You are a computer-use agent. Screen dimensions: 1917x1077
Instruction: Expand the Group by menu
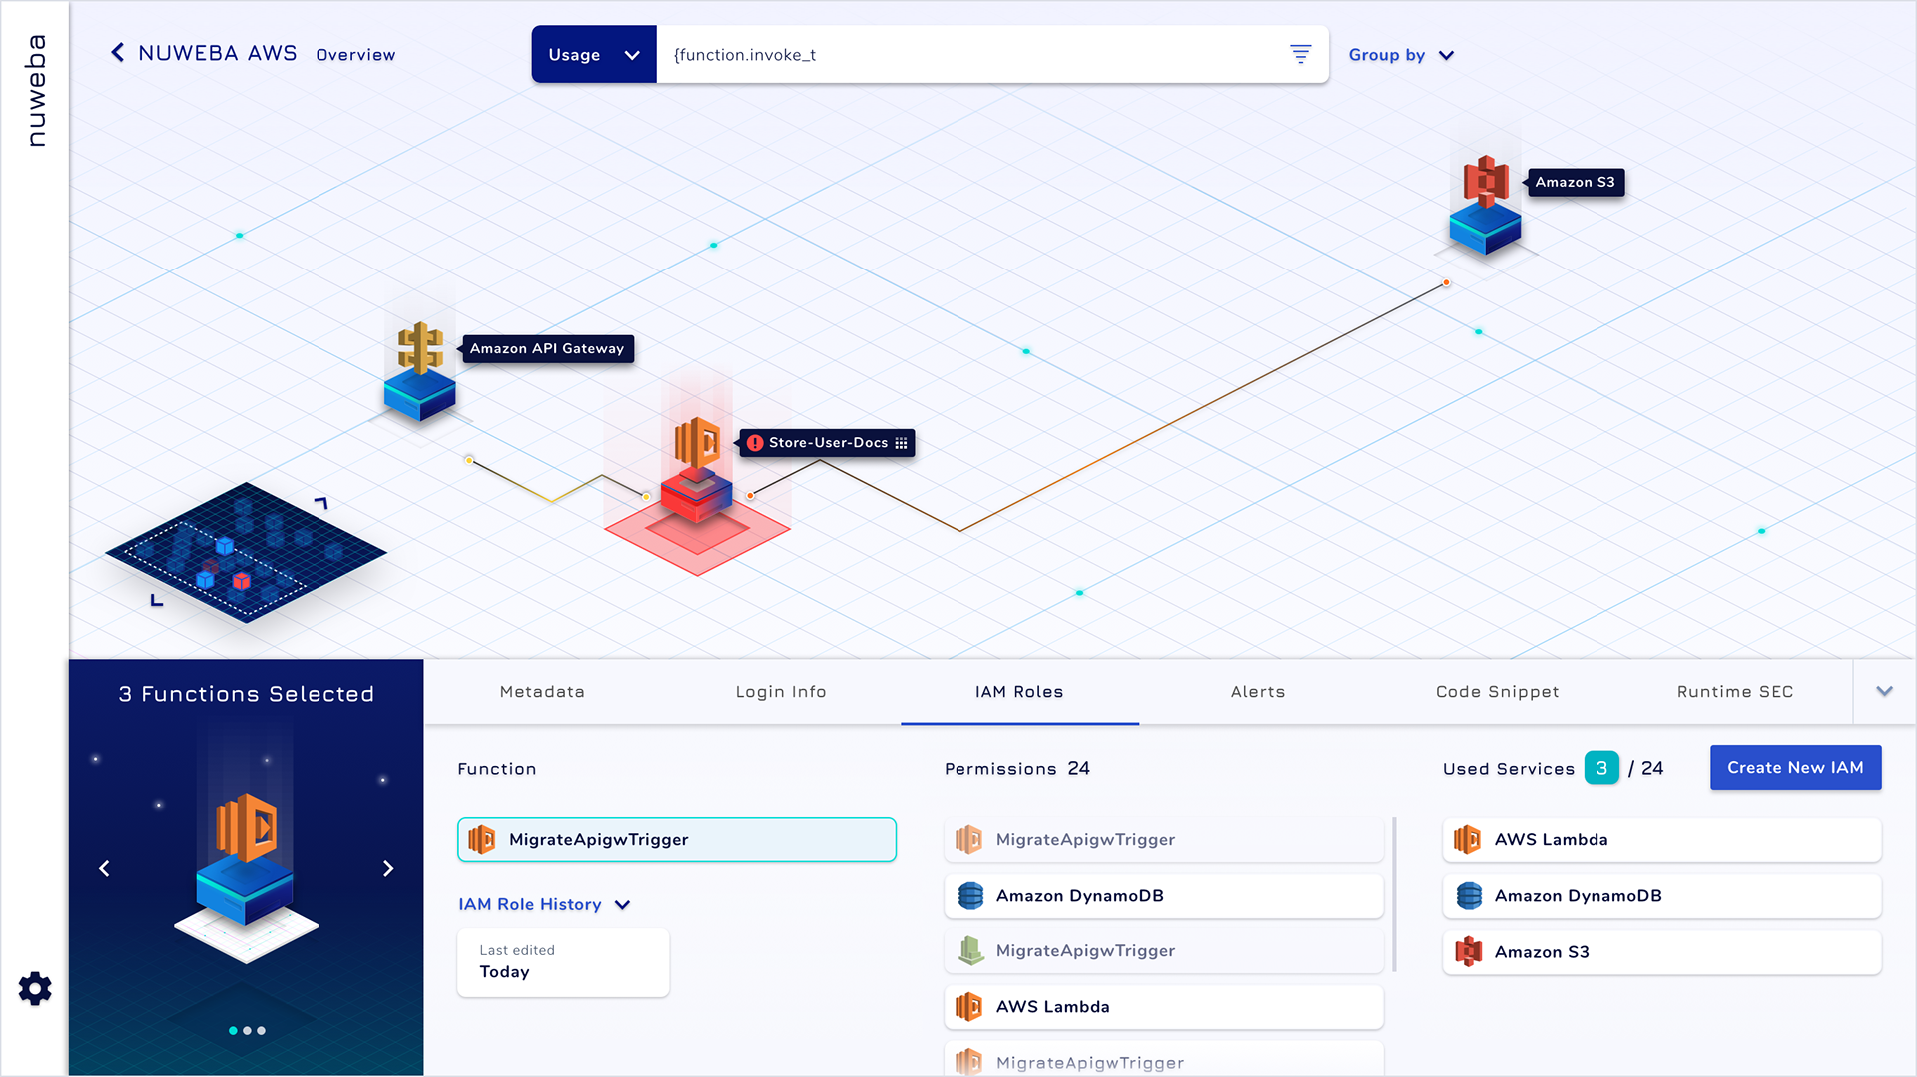click(x=1401, y=55)
